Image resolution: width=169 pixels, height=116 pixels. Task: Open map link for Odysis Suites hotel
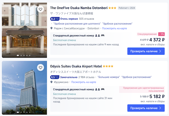click(x=84, y=82)
